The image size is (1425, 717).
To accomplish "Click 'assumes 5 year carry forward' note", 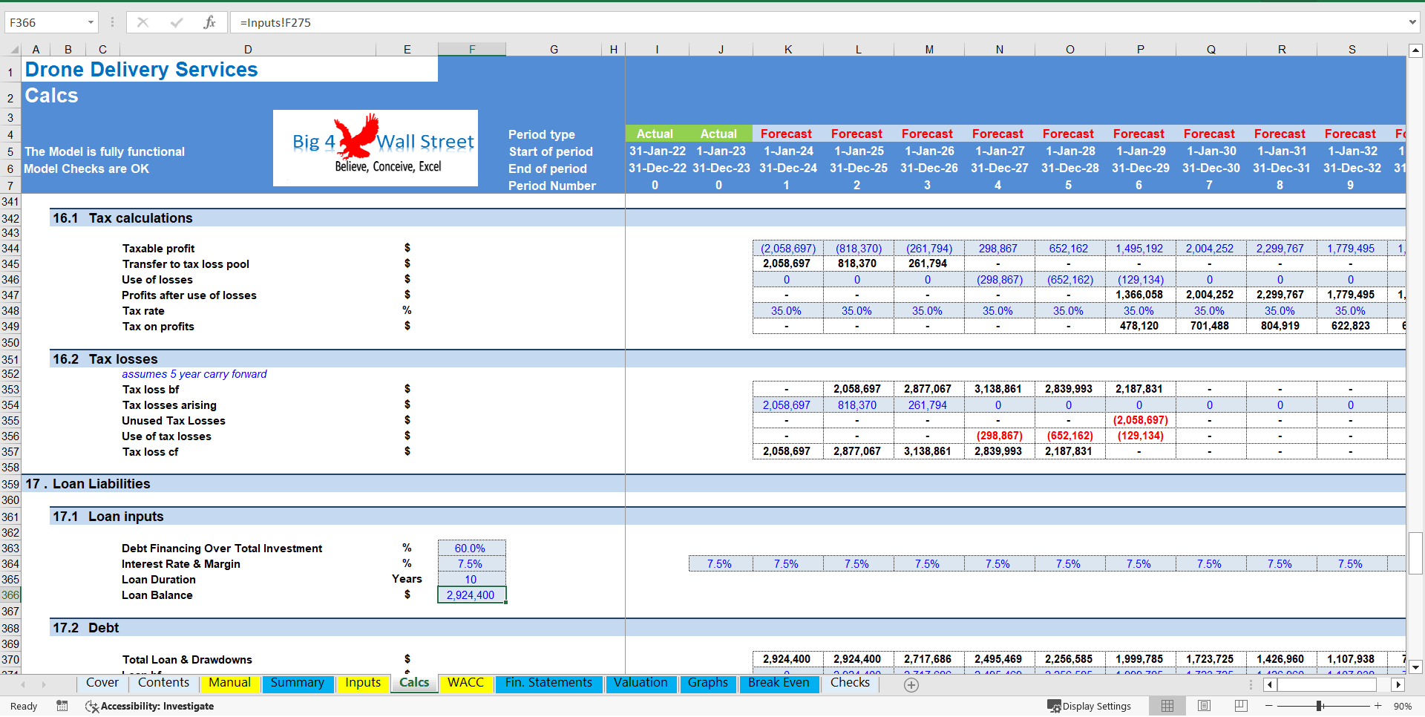I will (x=194, y=374).
